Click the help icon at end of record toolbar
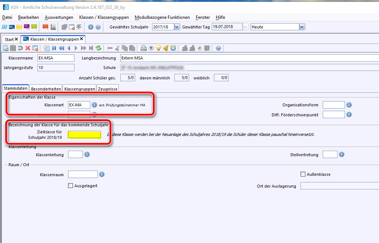Image resolution: width=379 pixels, height=243 pixels. [x=218, y=48]
